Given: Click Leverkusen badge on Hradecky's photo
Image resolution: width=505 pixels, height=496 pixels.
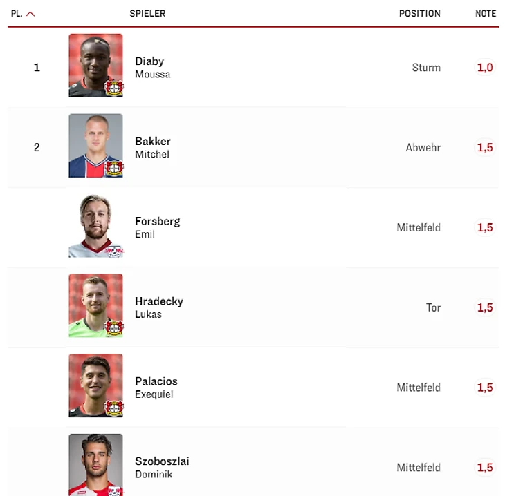Looking at the screenshot, I should pyautogui.click(x=113, y=328).
